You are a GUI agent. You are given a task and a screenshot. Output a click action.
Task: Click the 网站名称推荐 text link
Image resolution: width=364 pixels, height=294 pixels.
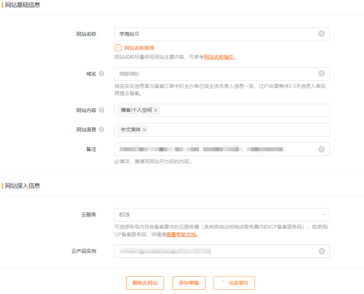point(139,48)
